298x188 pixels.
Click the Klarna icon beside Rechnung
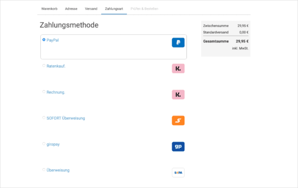coord(178,94)
